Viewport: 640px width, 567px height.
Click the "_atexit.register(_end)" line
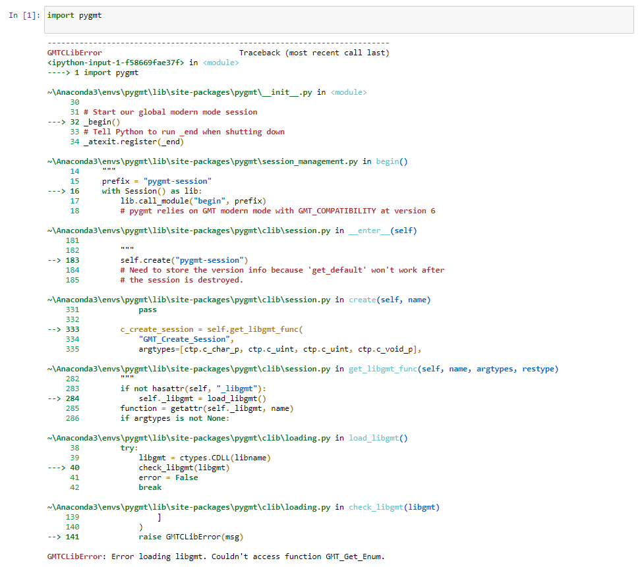coord(134,142)
